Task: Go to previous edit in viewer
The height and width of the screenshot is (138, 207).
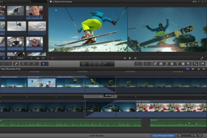Action: (124, 58)
